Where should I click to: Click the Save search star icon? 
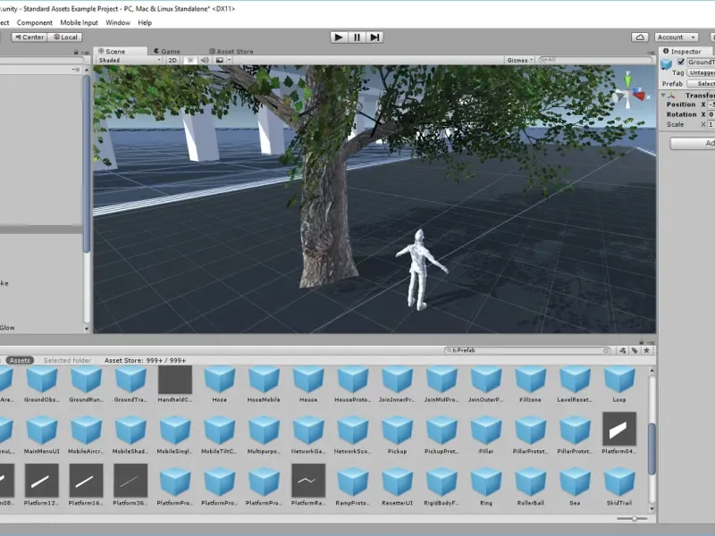(646, 350)
